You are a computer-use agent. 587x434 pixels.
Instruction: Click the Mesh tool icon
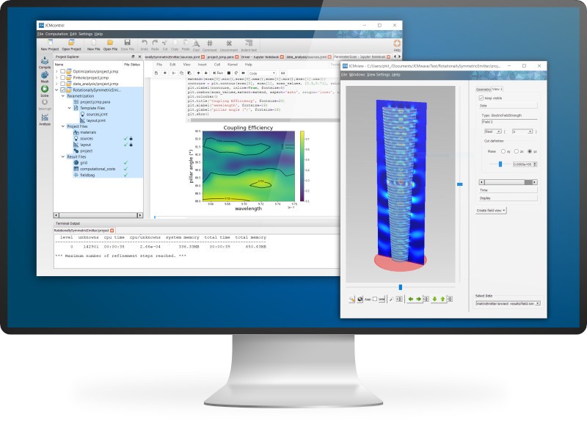click(x=45, y=76)
